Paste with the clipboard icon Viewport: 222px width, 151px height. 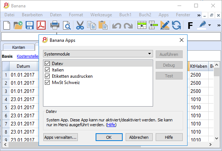[103, 25]
